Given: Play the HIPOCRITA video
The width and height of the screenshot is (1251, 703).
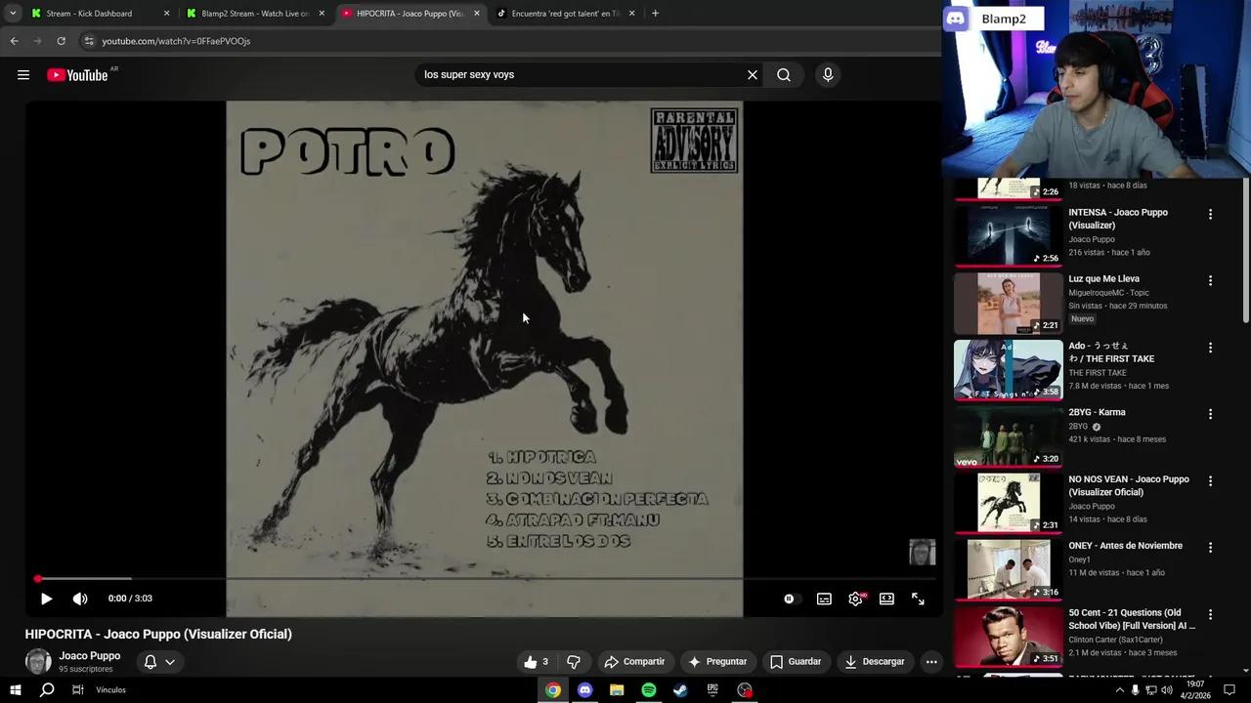Looking at the screenshot, I should [46, 599].
